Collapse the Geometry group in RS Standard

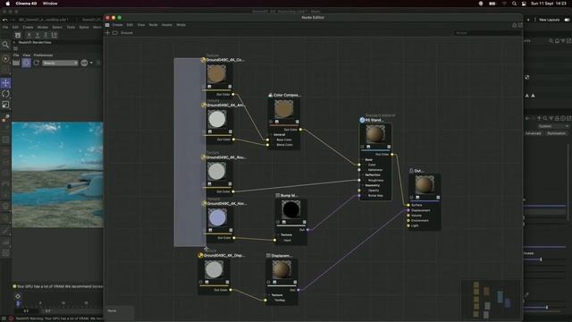(363, 185)
